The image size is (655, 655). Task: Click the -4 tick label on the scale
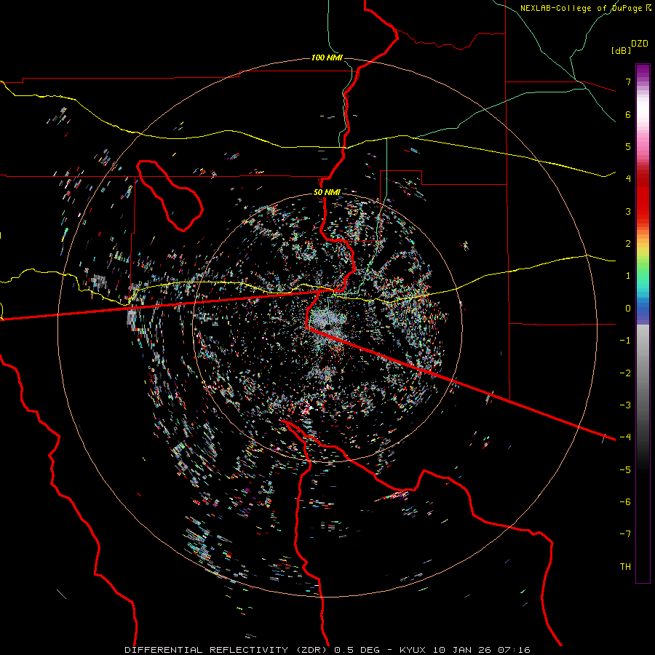(x=625, y=437)
